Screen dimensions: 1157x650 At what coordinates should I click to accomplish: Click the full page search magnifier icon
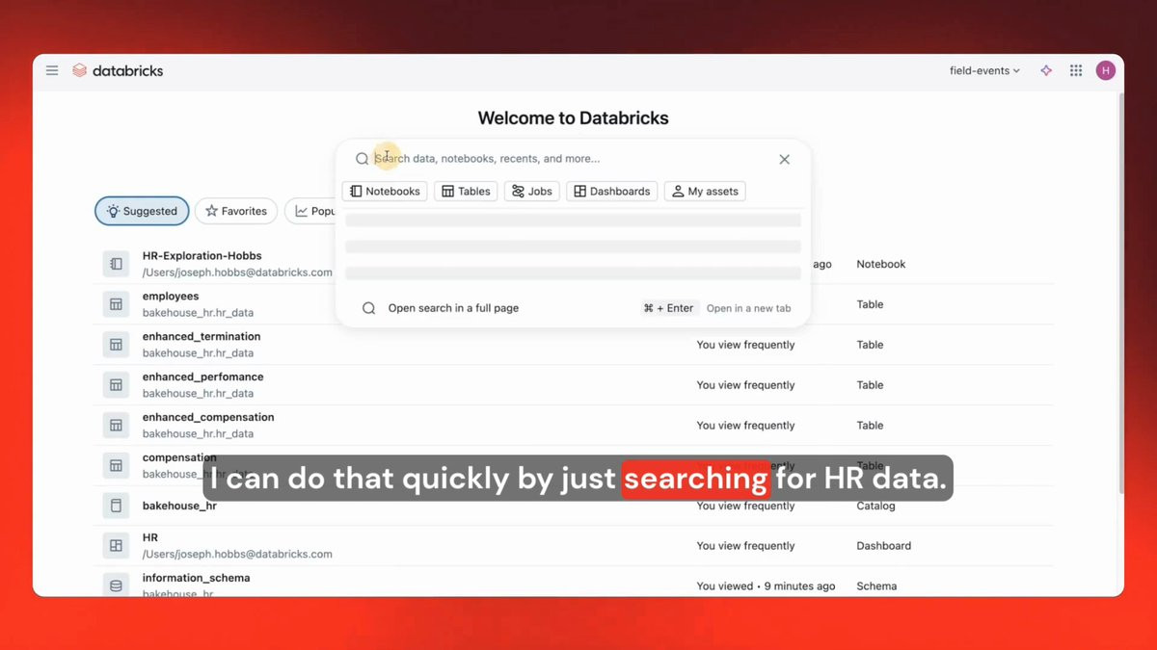pos(368,308)
